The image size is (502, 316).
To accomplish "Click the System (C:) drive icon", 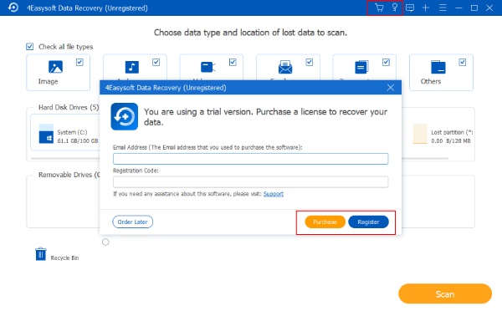I will pyautogui.click(x=46, y=134).
